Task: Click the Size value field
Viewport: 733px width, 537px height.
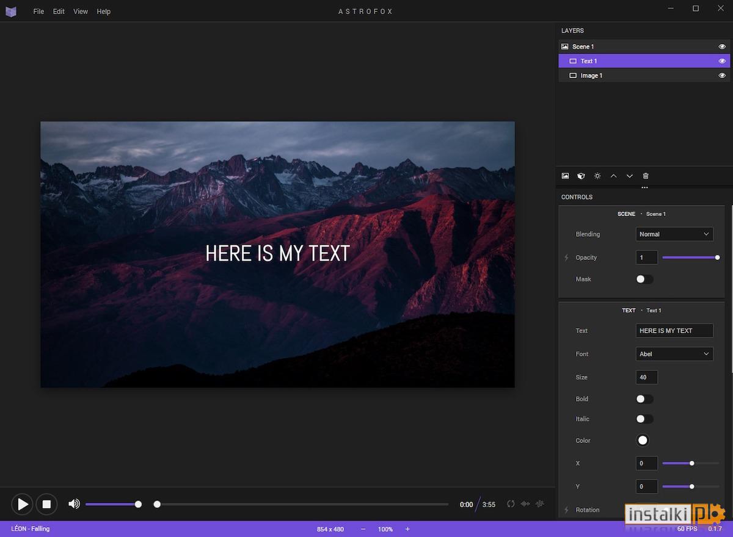Action: tap(647, 377)
